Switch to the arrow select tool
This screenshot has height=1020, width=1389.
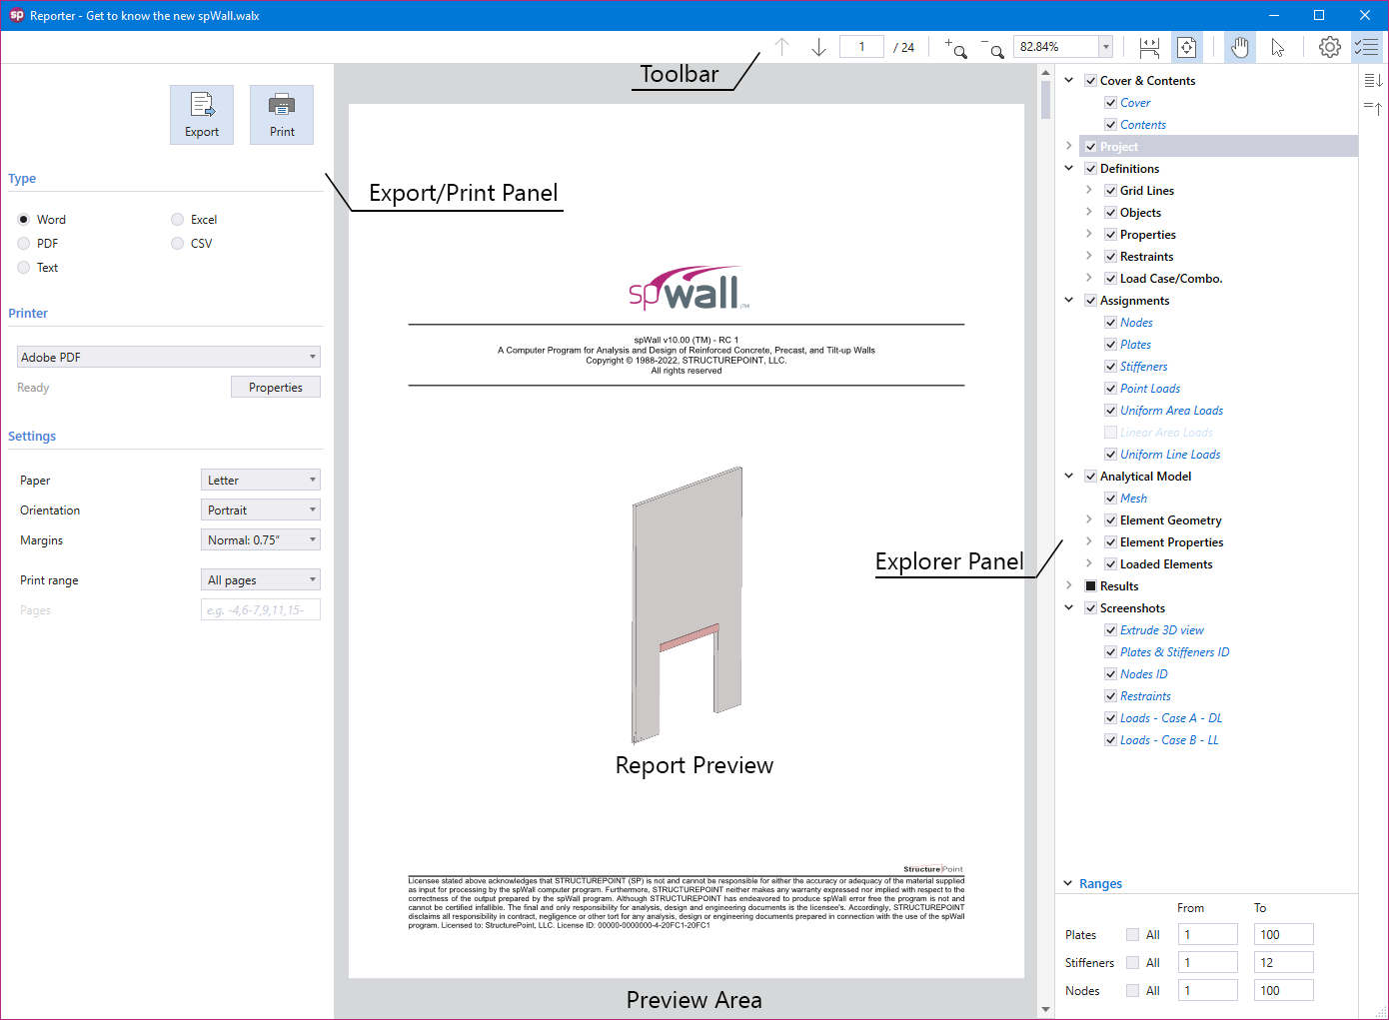(1278, 47)
